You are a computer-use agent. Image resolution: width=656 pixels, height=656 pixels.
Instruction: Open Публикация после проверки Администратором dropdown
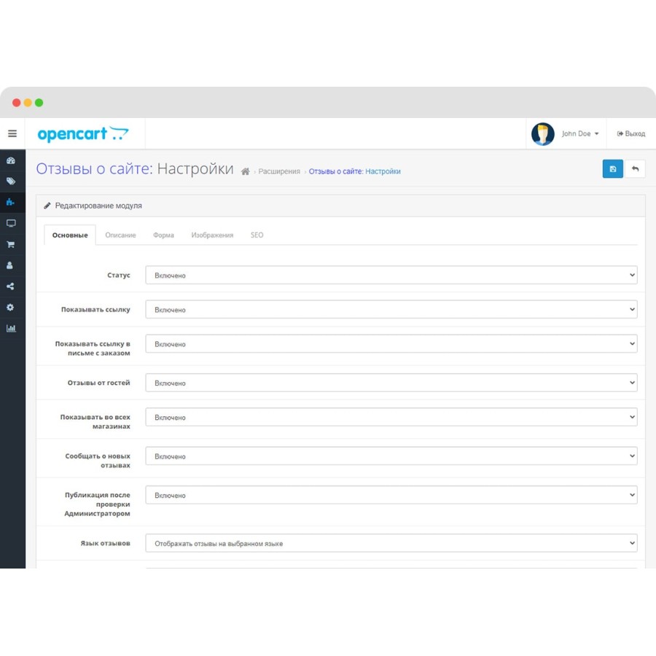tap(391, 495)
